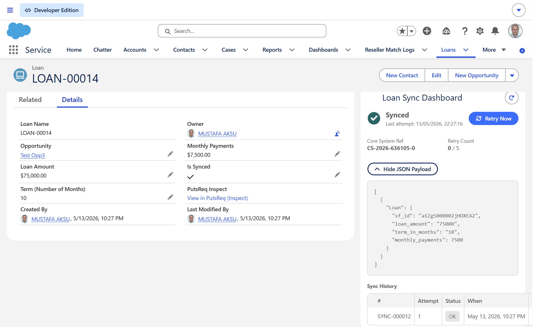The height and width of the screenshot is (327, 533).
Task: Click the New Contact button
Action: point(402,75)
